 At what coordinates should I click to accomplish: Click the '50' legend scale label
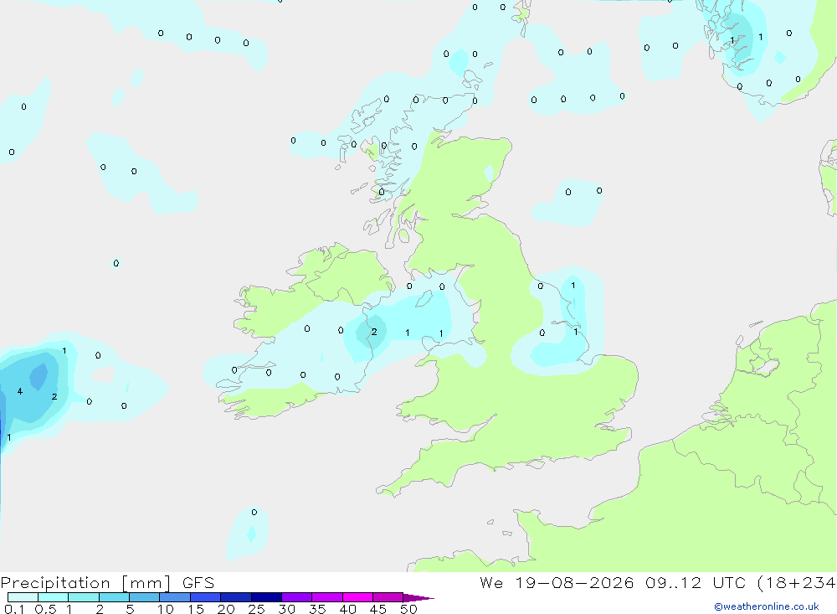pos(408,609)
